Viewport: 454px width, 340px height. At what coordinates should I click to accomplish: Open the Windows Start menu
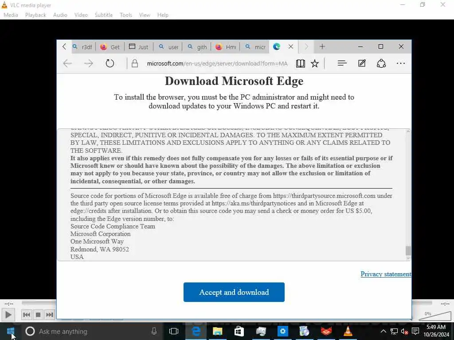[11, 331]
